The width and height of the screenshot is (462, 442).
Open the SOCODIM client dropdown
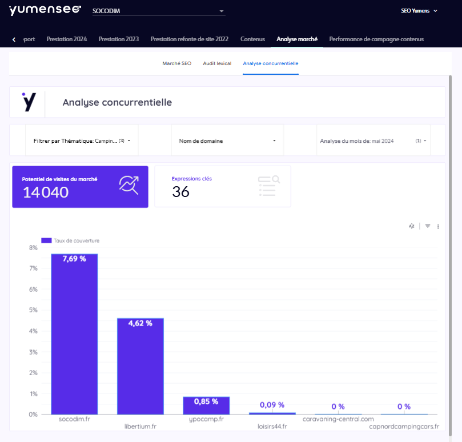(159, 11)
